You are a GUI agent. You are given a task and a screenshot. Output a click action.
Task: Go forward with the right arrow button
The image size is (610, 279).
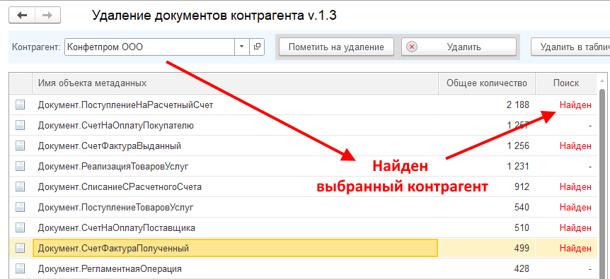(x=47, y=16)
